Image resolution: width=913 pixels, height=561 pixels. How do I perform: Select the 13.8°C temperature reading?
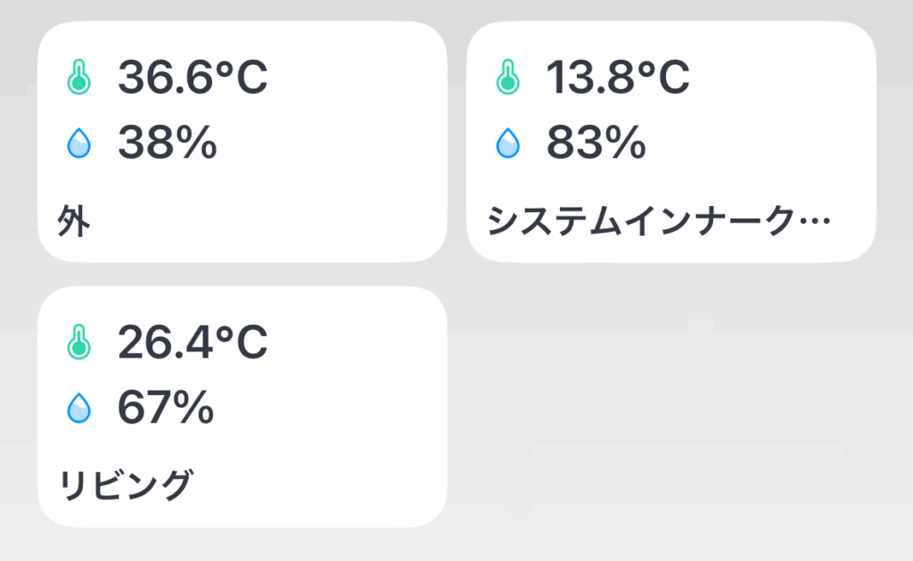click(x=618, y=77)
